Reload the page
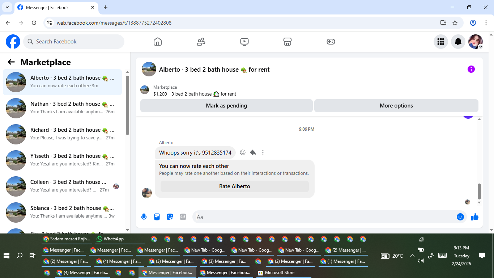This screenshot has width=494, height=278. coord(34,23)
